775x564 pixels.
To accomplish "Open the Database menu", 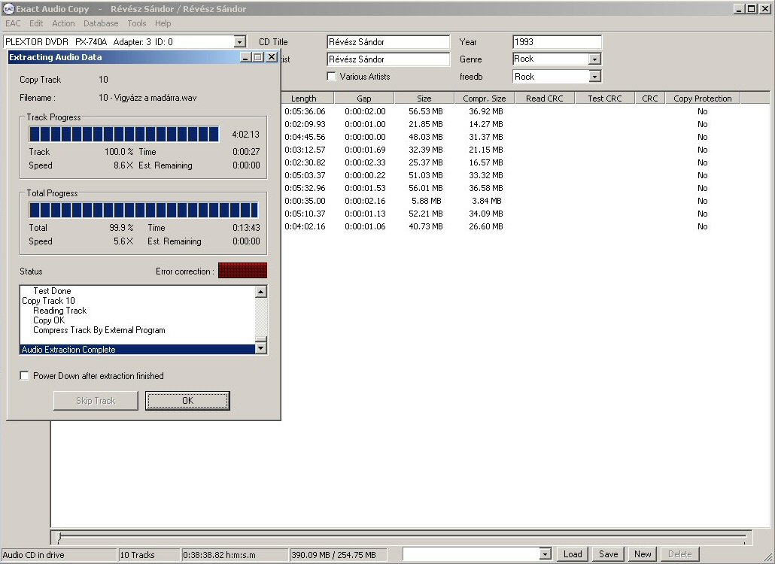I will (101, 23).
